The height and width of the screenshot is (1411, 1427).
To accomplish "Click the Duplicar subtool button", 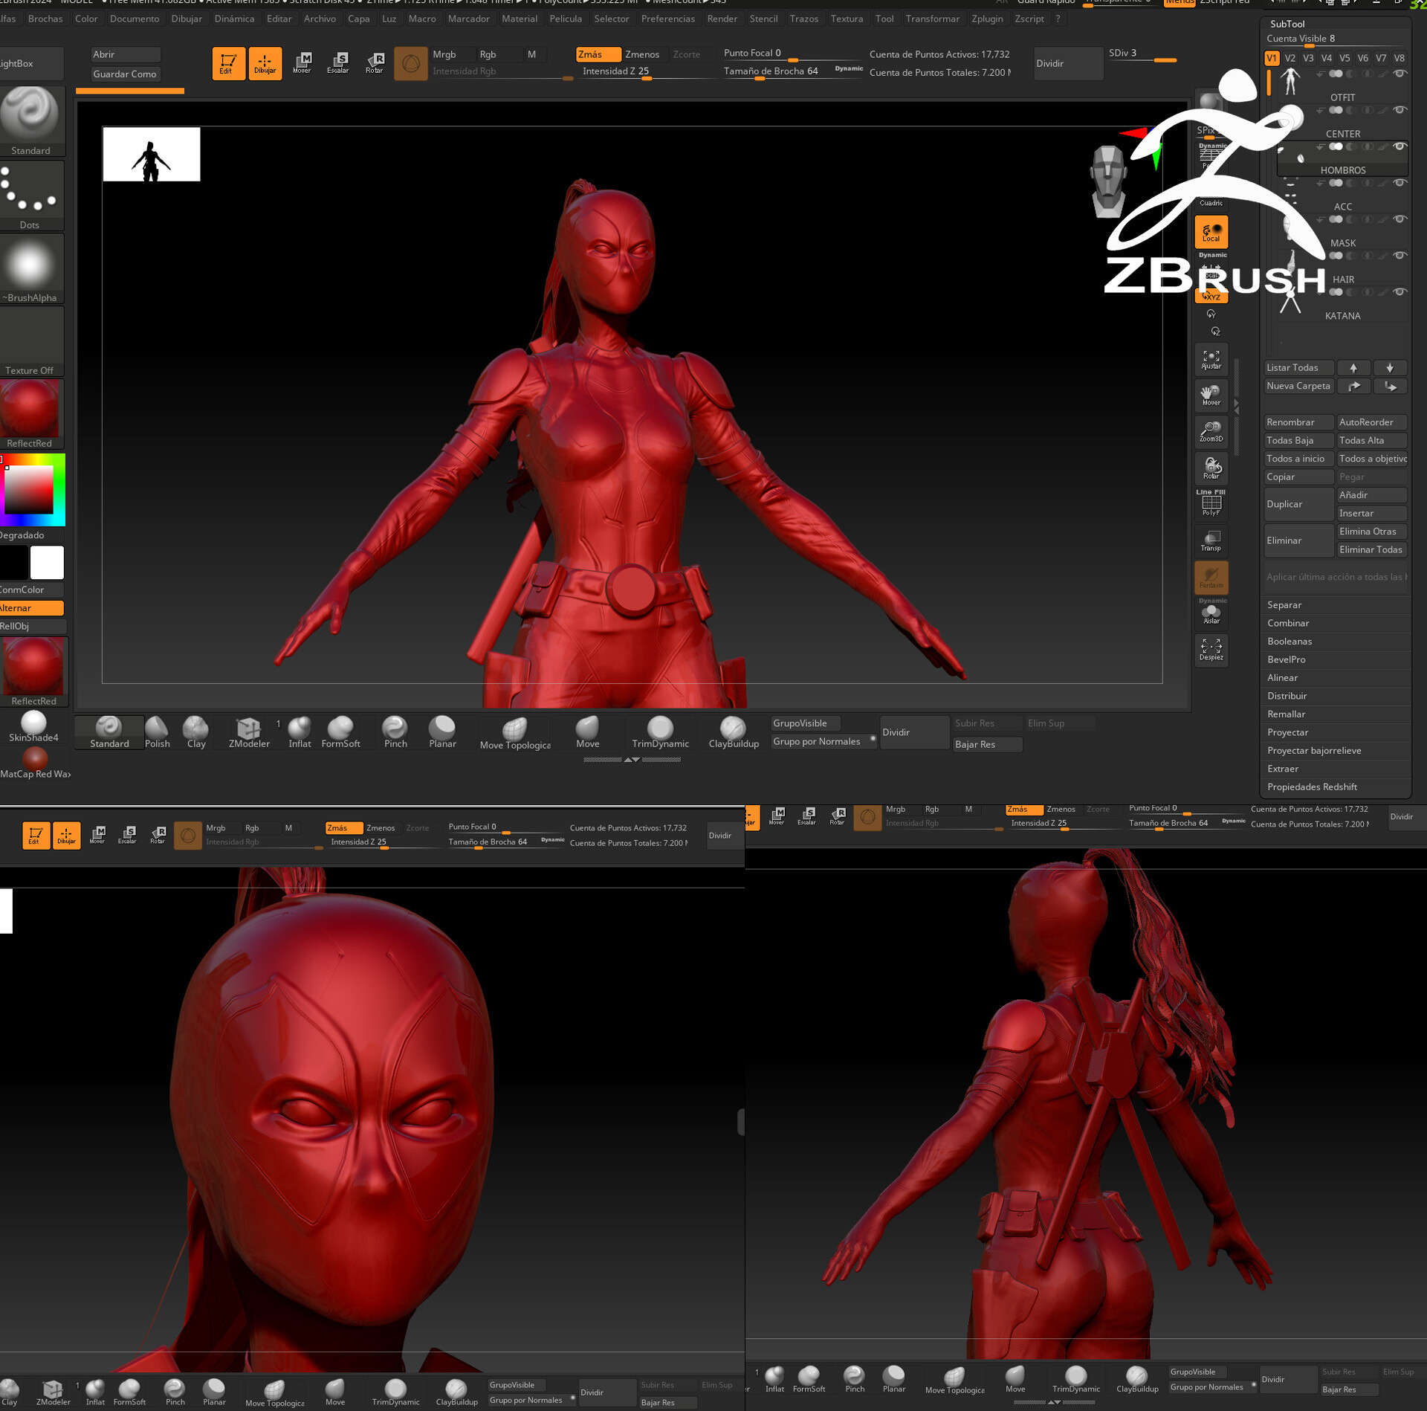I will (1298, 504).
